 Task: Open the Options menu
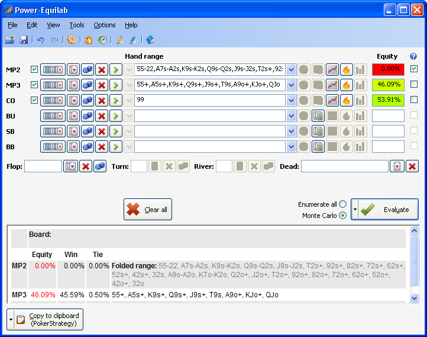(x=105, y=25)
